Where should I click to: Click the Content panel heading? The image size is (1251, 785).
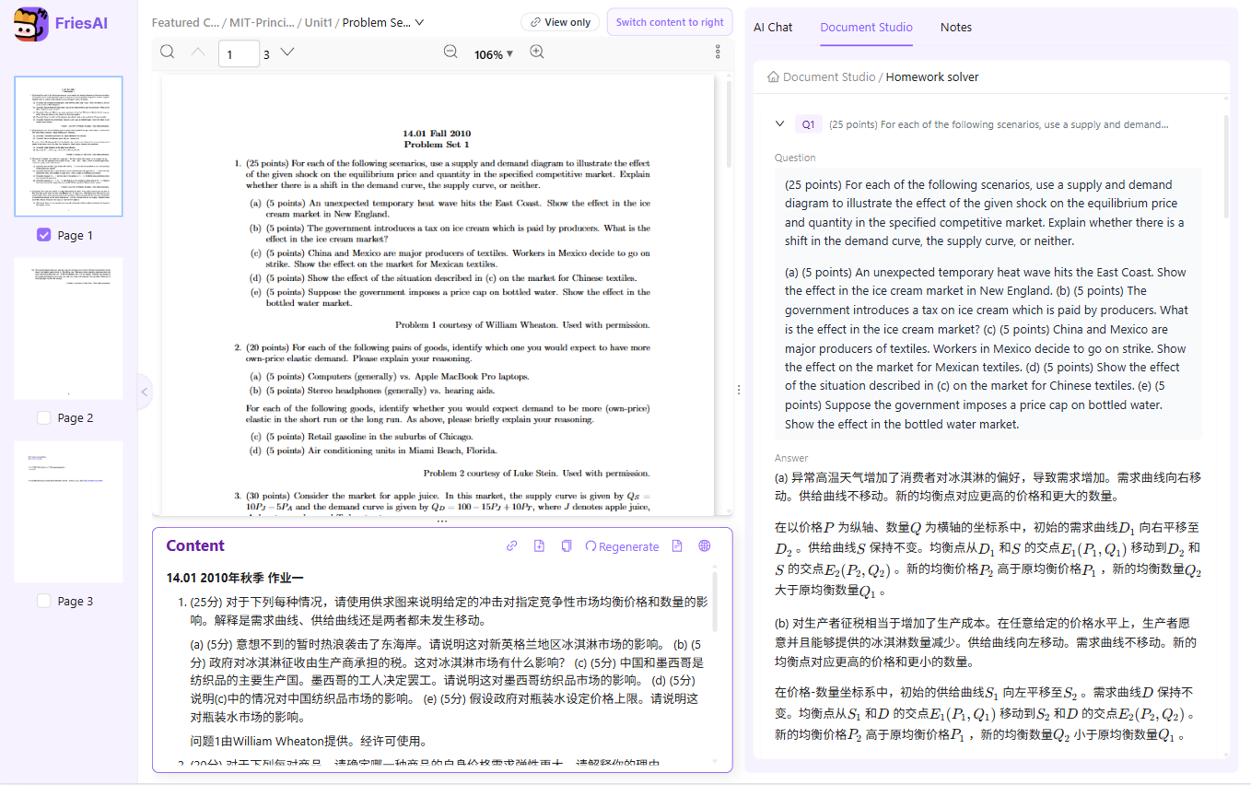pos(195,545)
